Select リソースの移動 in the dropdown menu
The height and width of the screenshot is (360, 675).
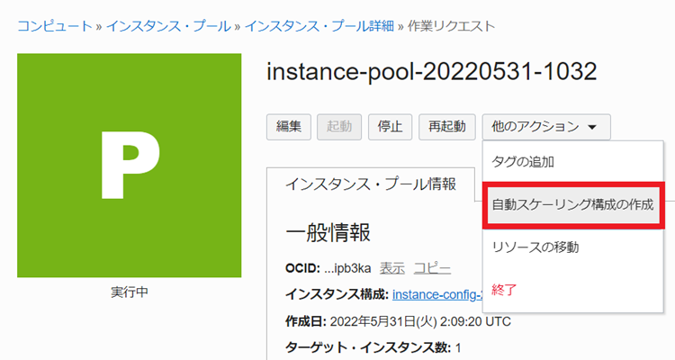click(535, 247)
